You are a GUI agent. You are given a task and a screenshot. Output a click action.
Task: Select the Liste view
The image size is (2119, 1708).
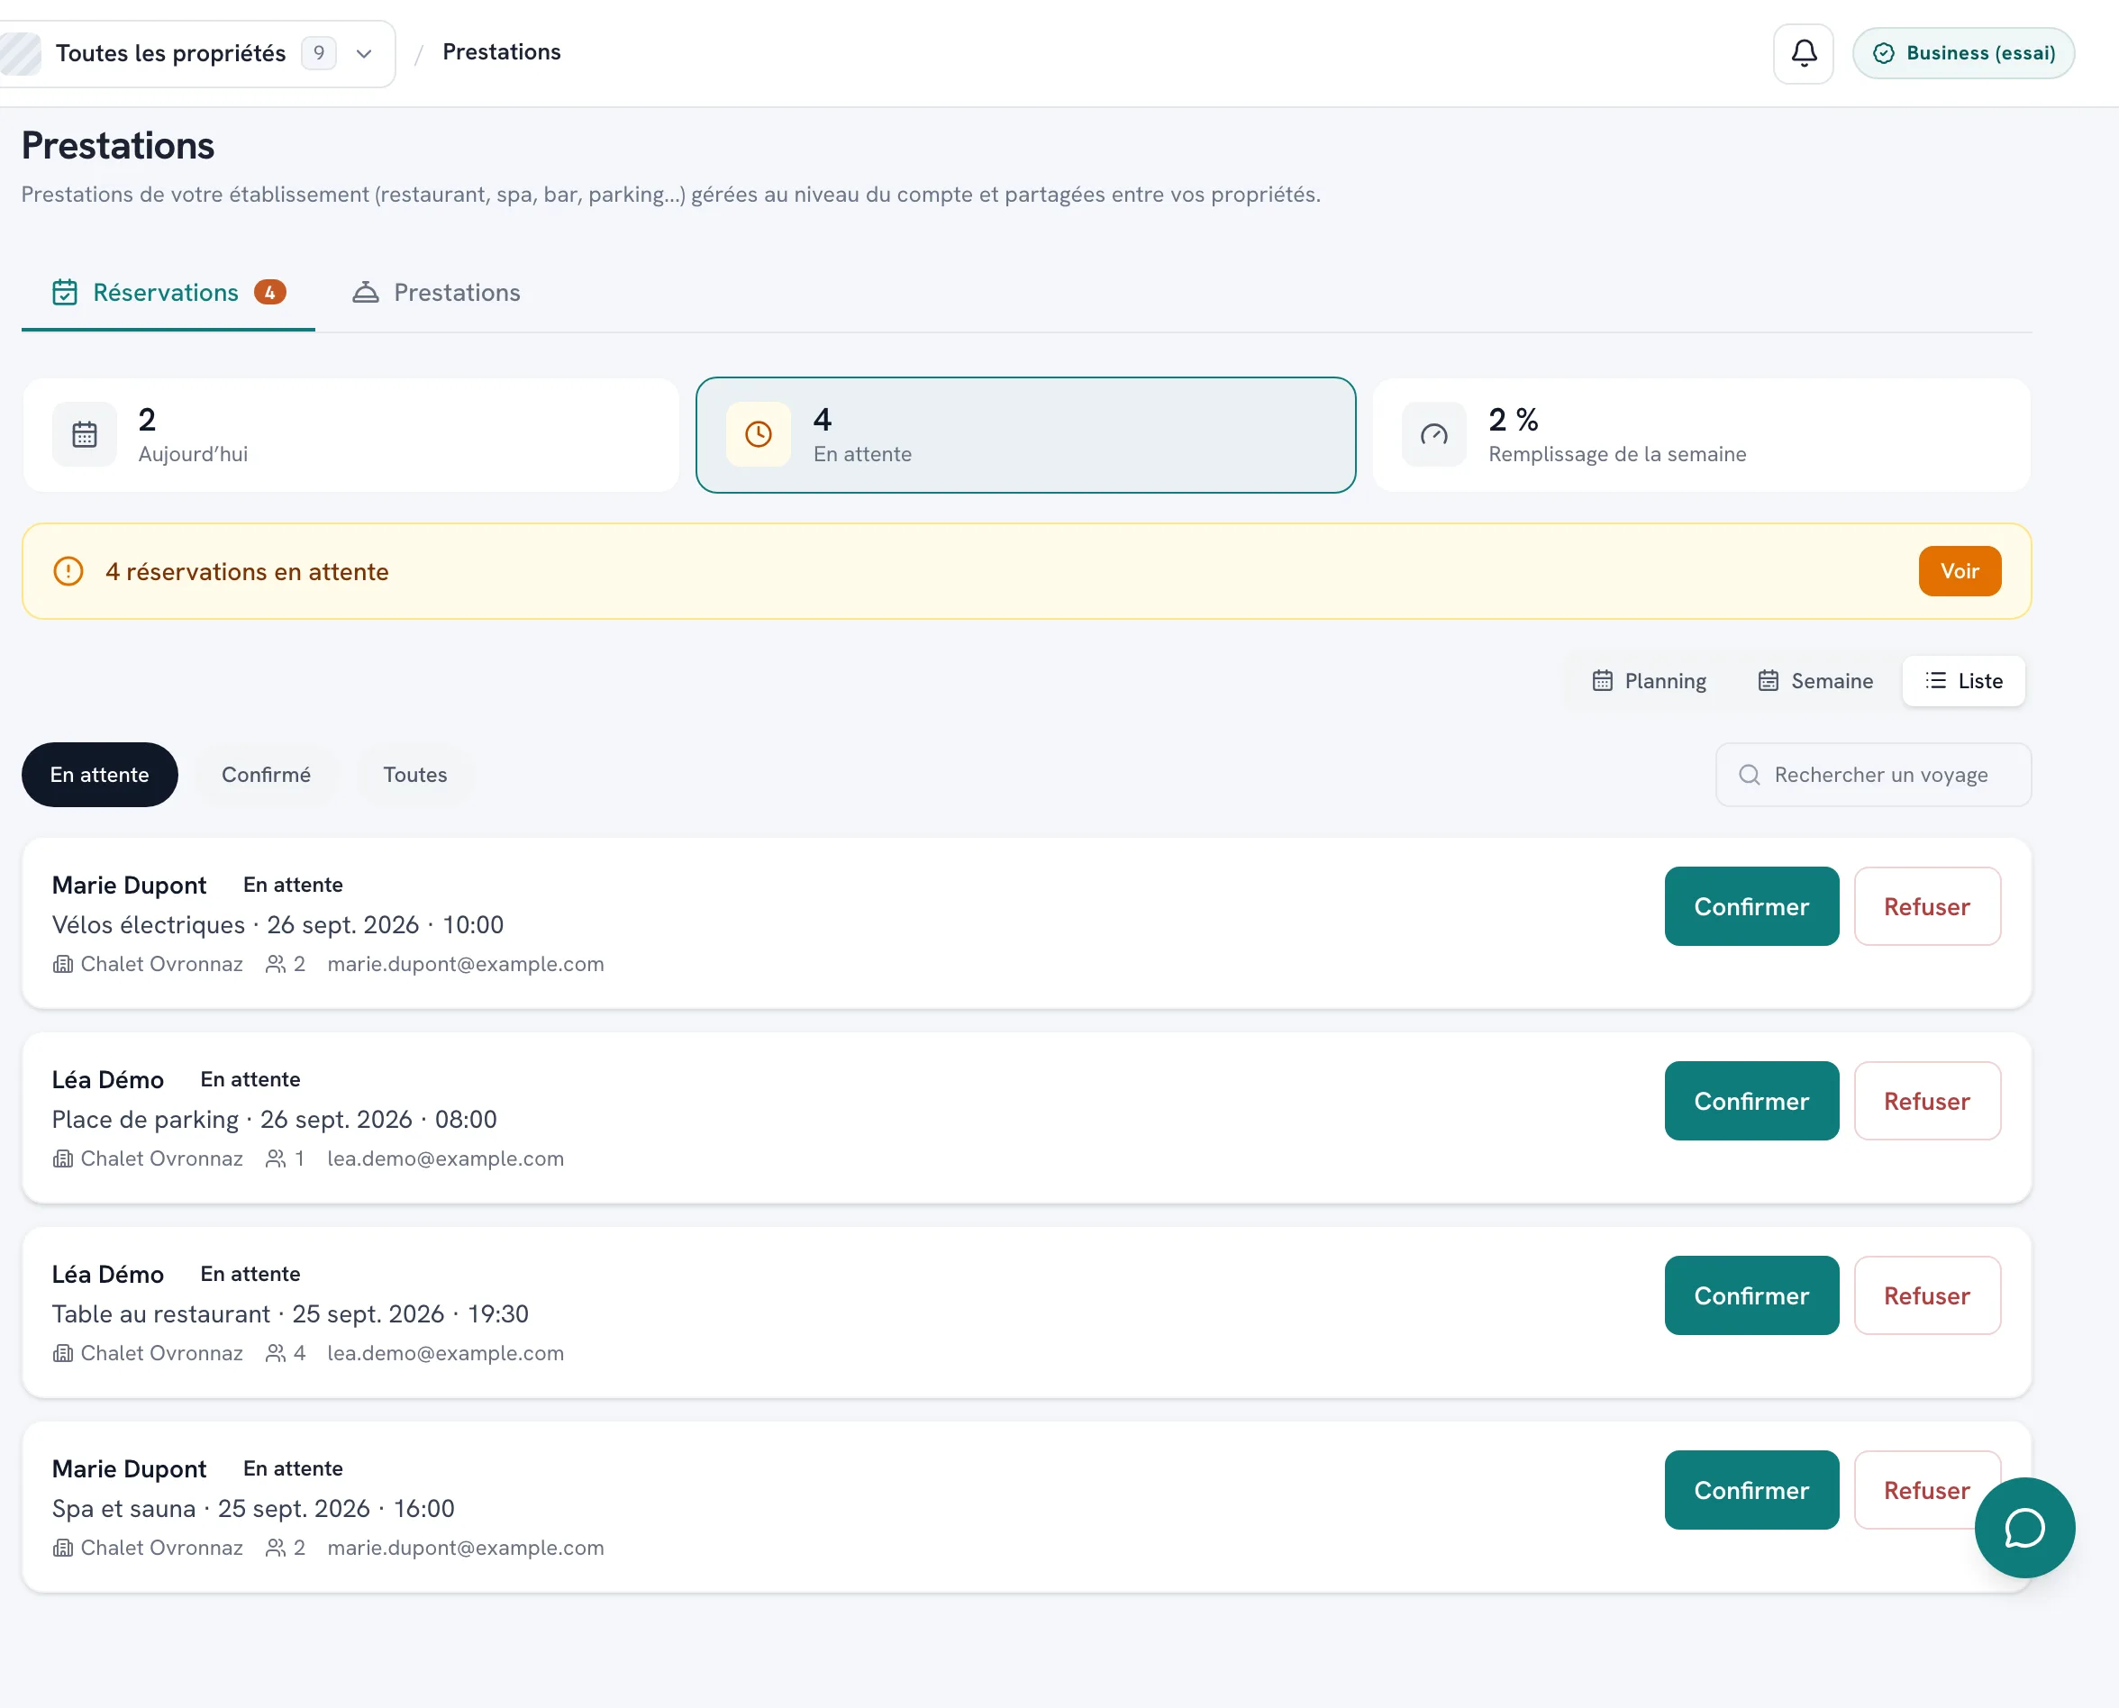(x=1962, y=681)
